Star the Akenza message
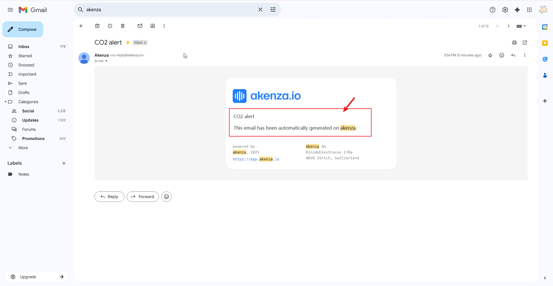The image size is (553, 286). pos(490,55)
